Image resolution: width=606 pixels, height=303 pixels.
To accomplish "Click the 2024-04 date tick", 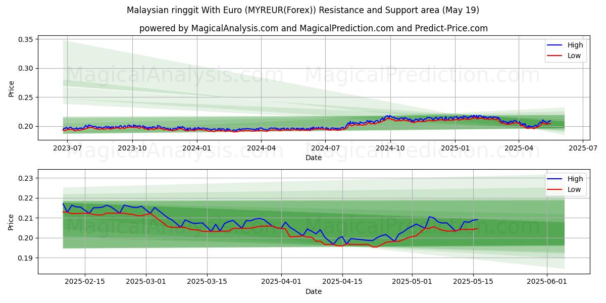I will click(x=261, y=148).
